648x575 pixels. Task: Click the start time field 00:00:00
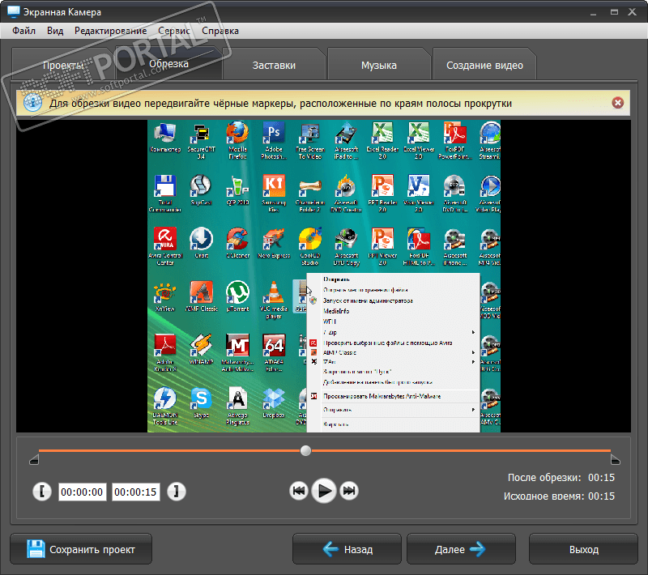coord(83,492)
